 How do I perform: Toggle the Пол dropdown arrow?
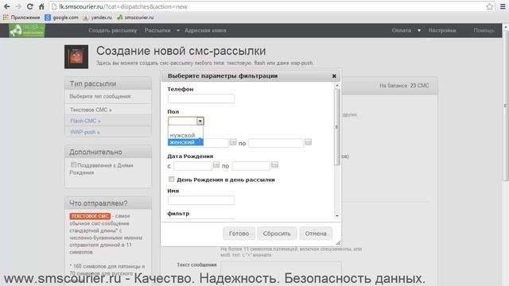[x=200, y=121]
